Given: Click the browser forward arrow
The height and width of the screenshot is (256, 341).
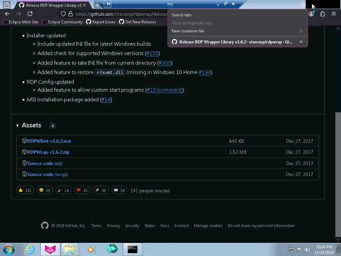Looking at the screenshot, I should coord(19,14).
